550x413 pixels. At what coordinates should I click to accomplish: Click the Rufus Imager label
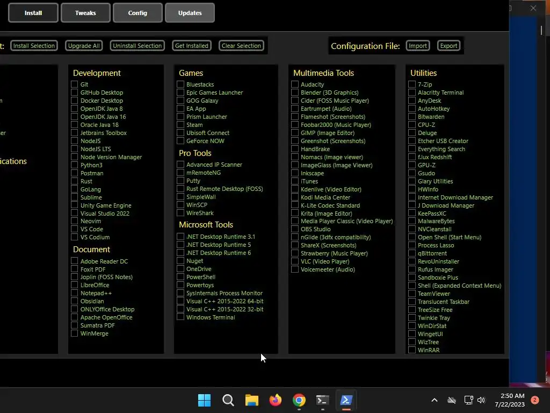(435, 269)
